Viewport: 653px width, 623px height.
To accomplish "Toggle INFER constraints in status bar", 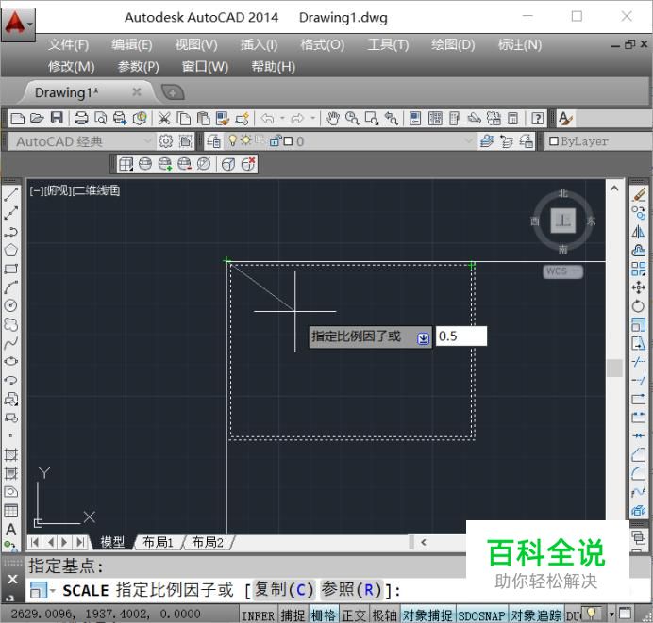I will coord(258,615).
